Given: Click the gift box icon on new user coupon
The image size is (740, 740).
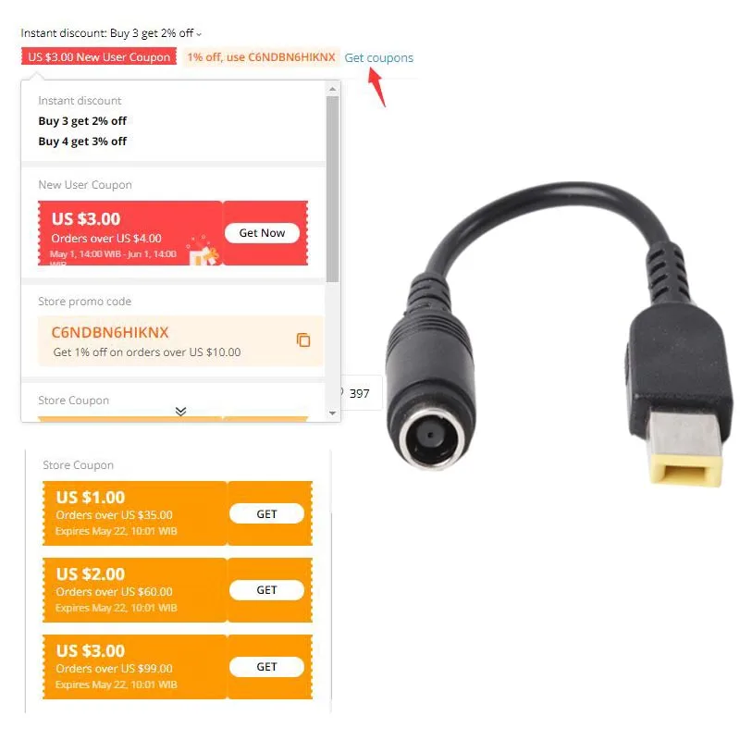Looking at the screenshot, I should (x=203, y=253).
